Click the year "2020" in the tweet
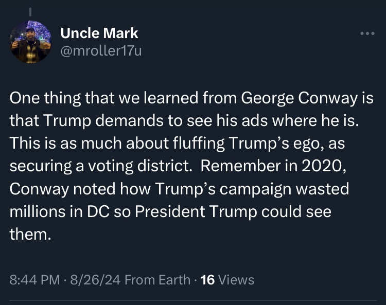The width and height of the screenshot is (386, 305). 340,166
